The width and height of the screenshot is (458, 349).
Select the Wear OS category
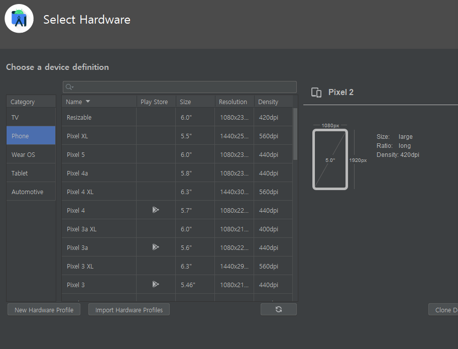[31, 154]
